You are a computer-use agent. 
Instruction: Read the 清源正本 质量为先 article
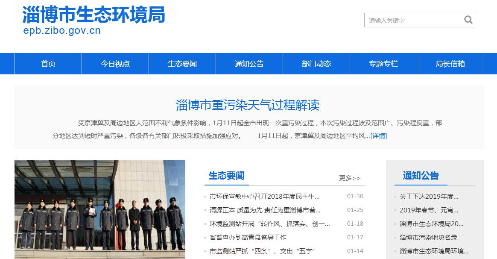pyautogui.click(x=265, y=210)
